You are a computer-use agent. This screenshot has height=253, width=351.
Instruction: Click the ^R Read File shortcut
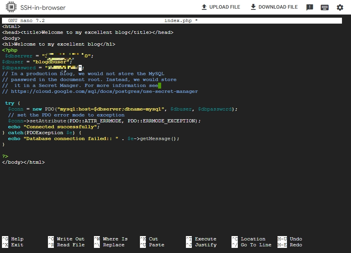(66, 245)
